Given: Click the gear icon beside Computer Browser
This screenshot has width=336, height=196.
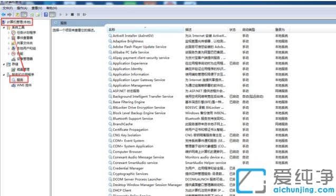Looking at the screenshot, I should pos(110,152).
